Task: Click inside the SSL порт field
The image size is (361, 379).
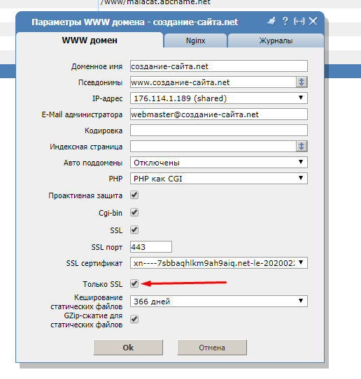Action: [151, 247]
